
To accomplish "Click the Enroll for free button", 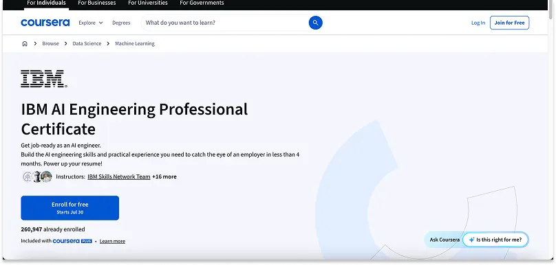I will click(x=70, y=208).
